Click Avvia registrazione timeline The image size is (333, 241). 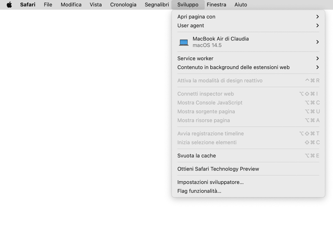click(x=248, y=134)
